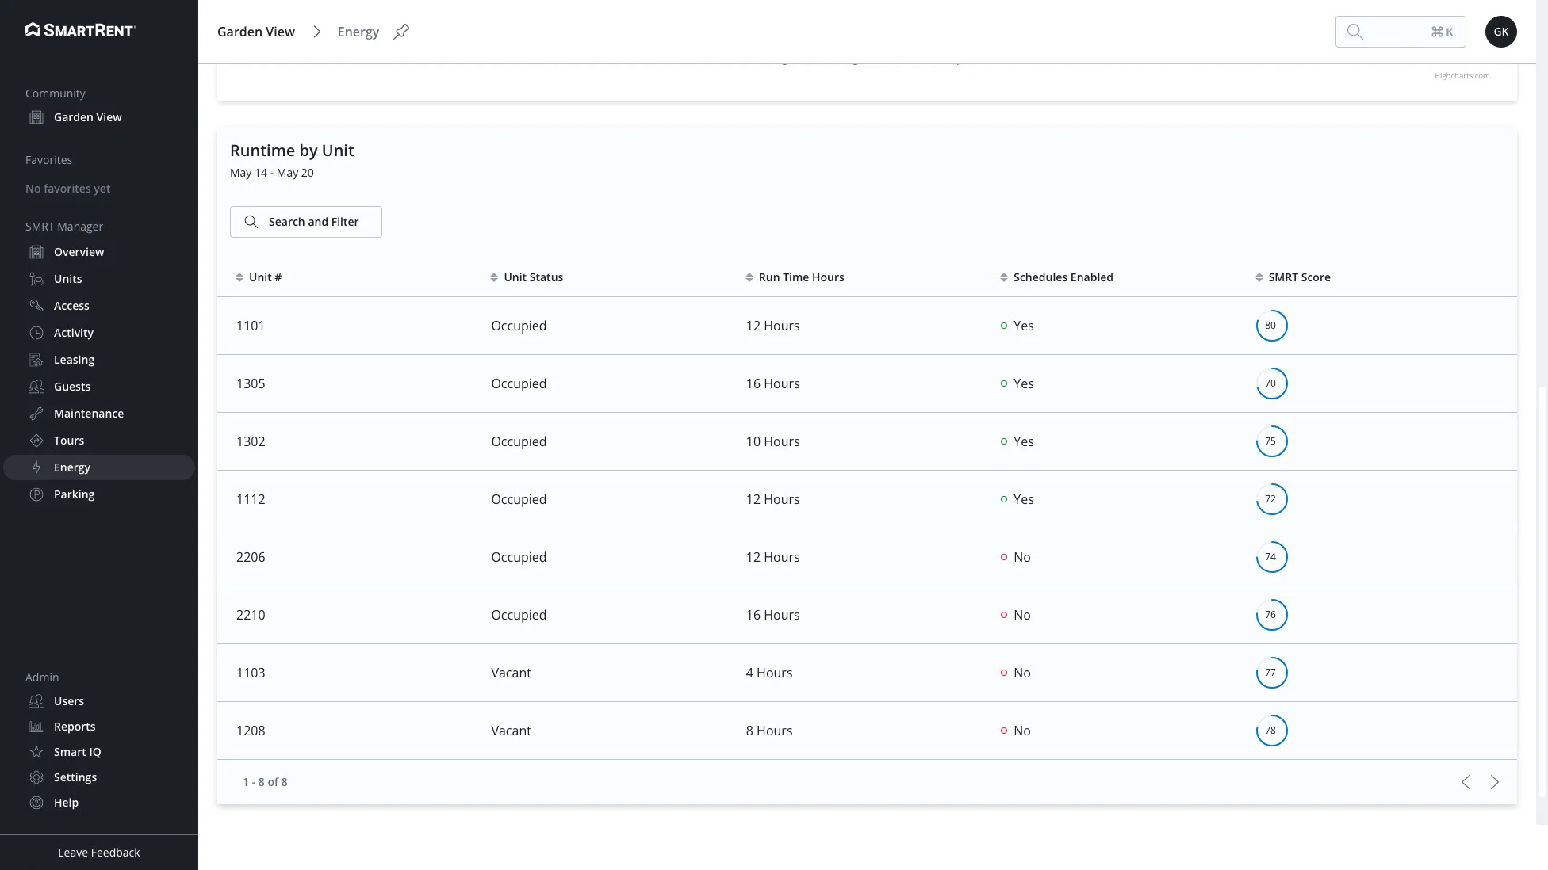Click SMRT Score circle showing 80
Image resolution: width=1548 pixels, height=870 pixels.
coord(1271,326)
